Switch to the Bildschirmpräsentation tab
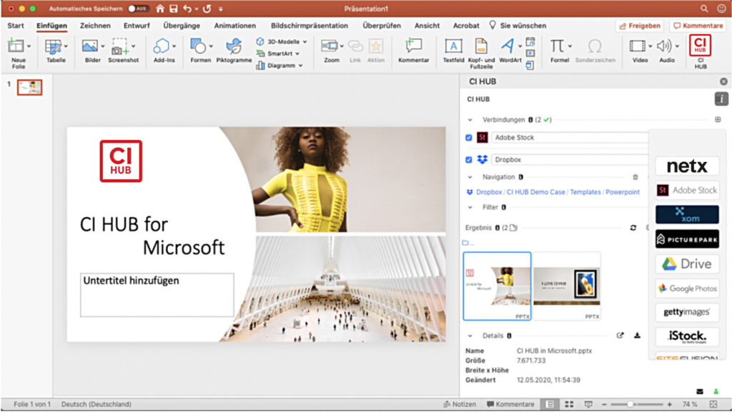Viewport: 732px width, 412px height. [x=309, y=26]
